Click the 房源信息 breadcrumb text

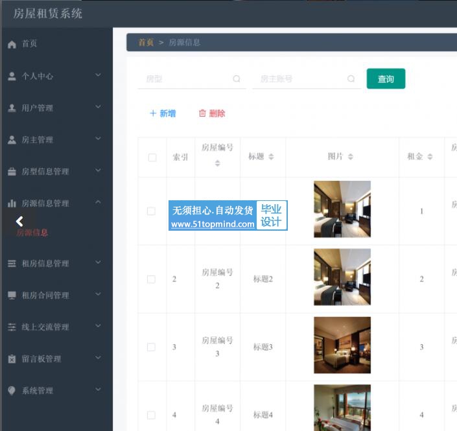[185, 43]
